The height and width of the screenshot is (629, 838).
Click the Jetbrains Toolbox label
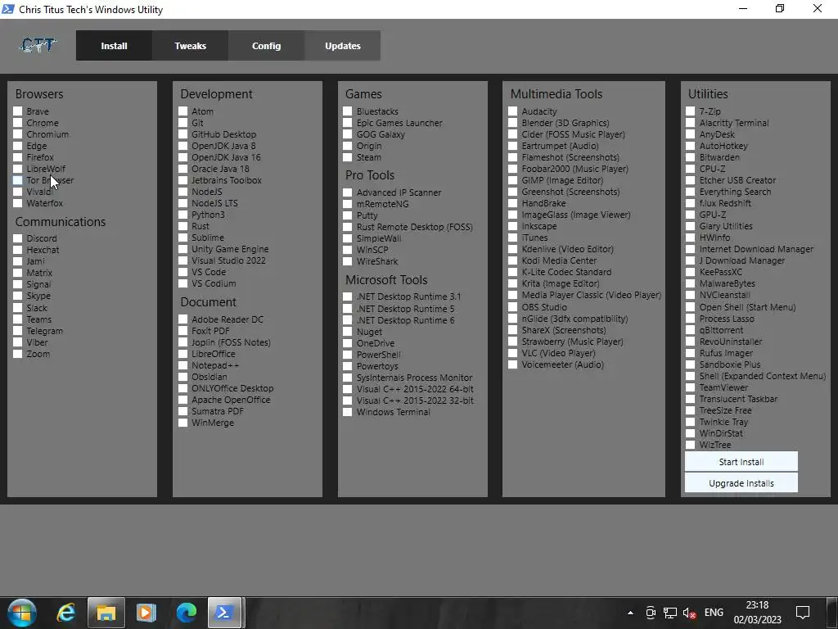pos(227,180)
